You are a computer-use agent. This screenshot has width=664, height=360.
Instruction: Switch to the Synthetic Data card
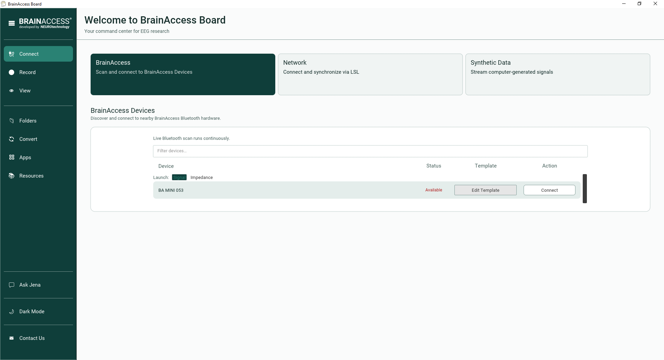tap(558, 74)
